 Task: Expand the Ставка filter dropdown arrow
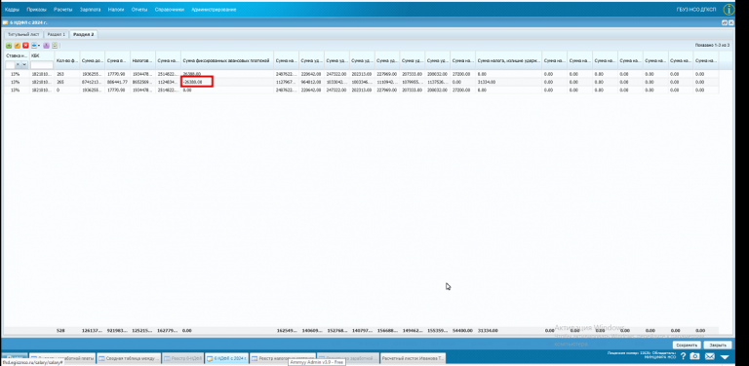24,64
